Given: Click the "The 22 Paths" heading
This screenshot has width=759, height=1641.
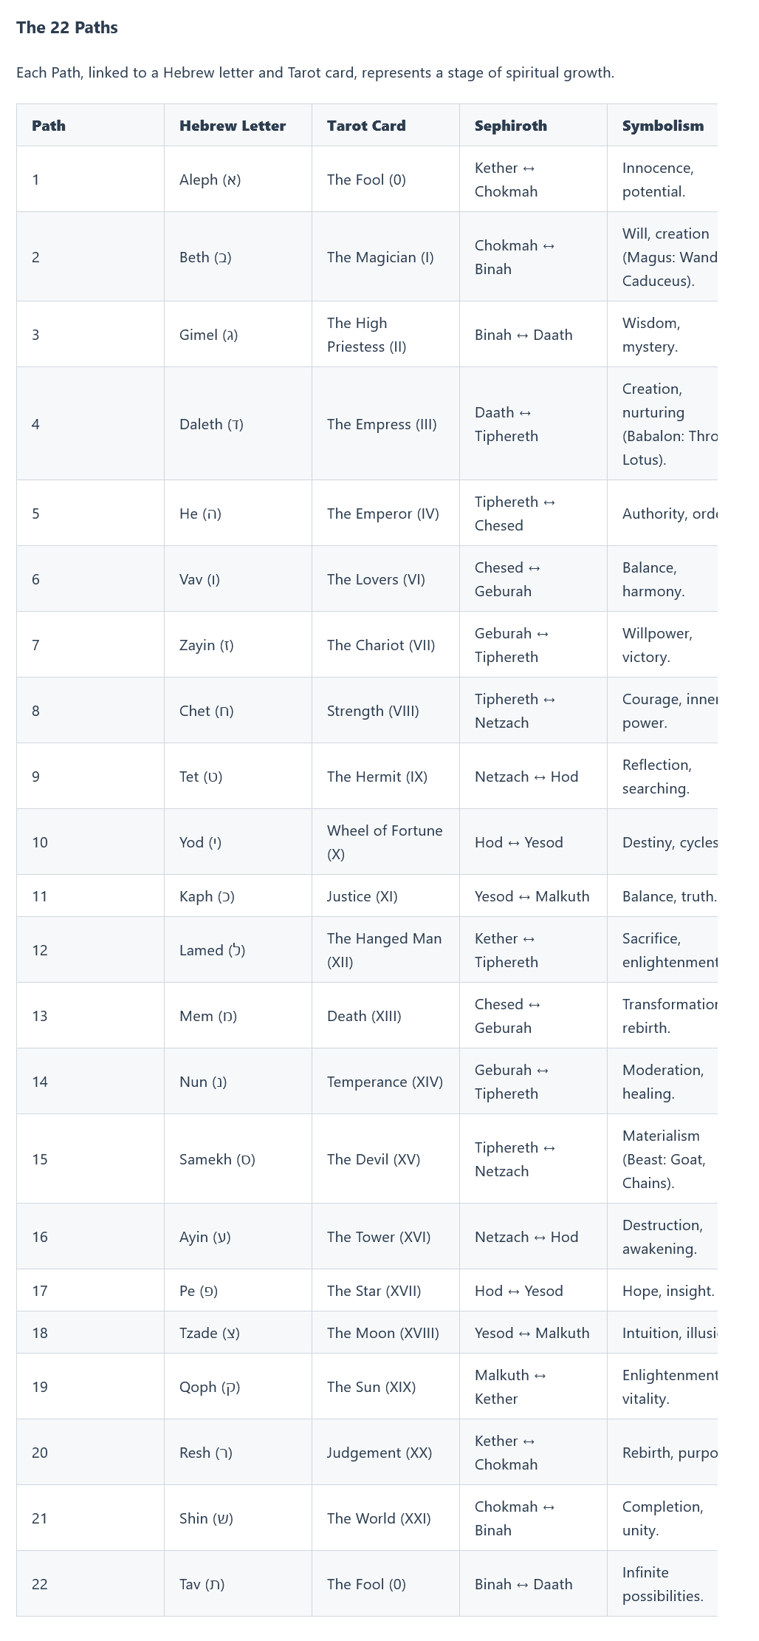Looking at the screenshot, I should coord(67,27).
